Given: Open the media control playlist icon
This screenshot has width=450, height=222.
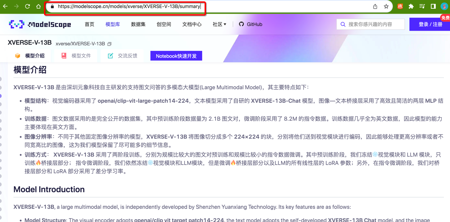Looking at the screenshot, I should click(422, 7).
